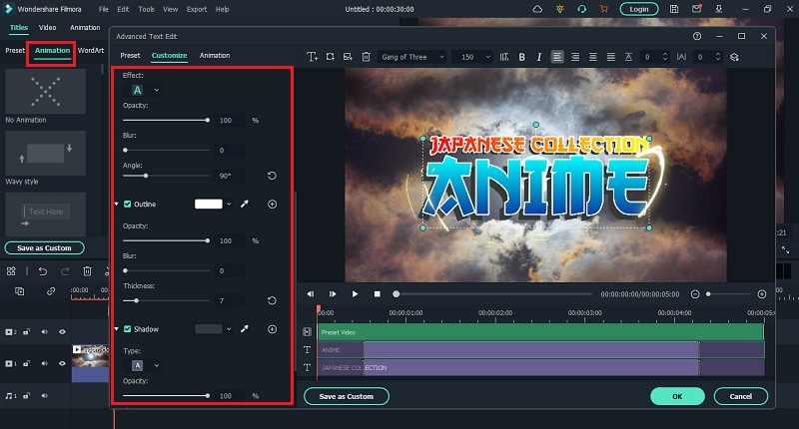
Task: Click the Italic formatting icon
Action: [538, 56]
